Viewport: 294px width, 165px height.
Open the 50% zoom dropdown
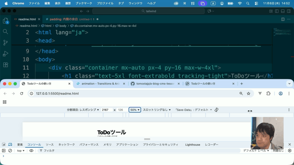[x=135, y=110]
